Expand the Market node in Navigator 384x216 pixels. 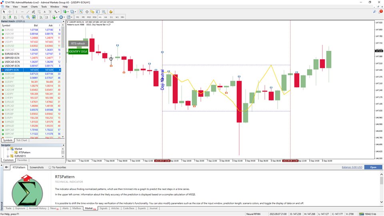[8, 149]
